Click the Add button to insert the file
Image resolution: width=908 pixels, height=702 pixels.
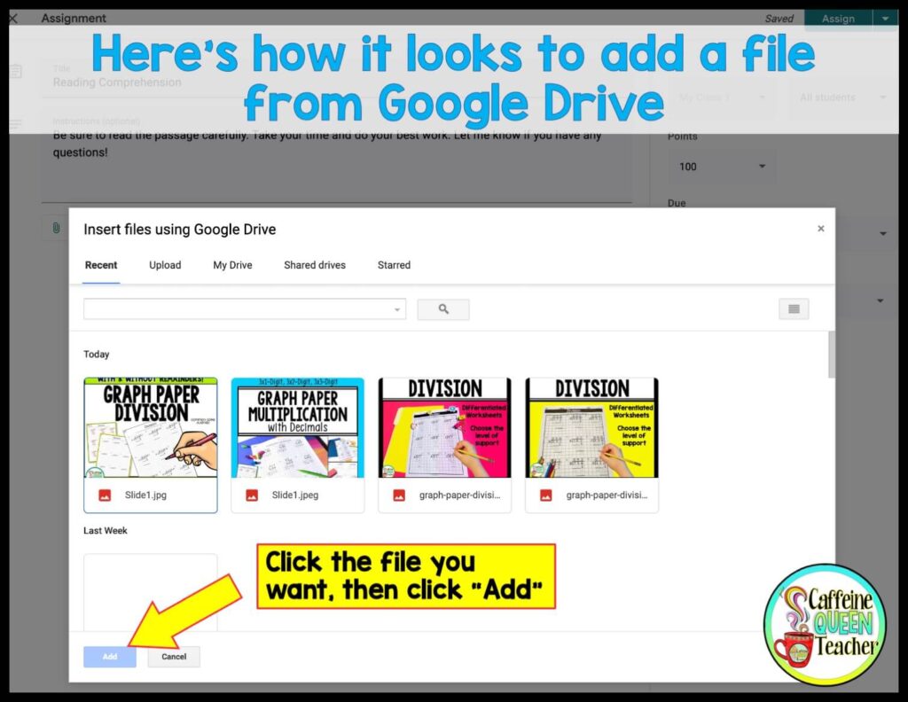[109, 657]
